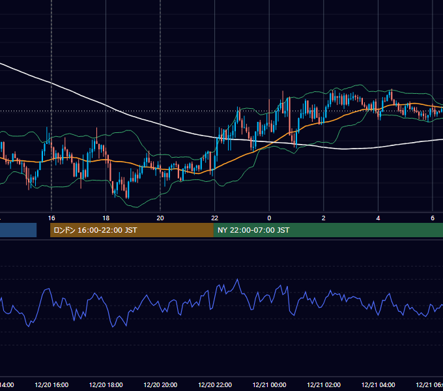Click hour label 22 on the time axis
The width and height of the screenshot is (443, 391).
point(215,218)
